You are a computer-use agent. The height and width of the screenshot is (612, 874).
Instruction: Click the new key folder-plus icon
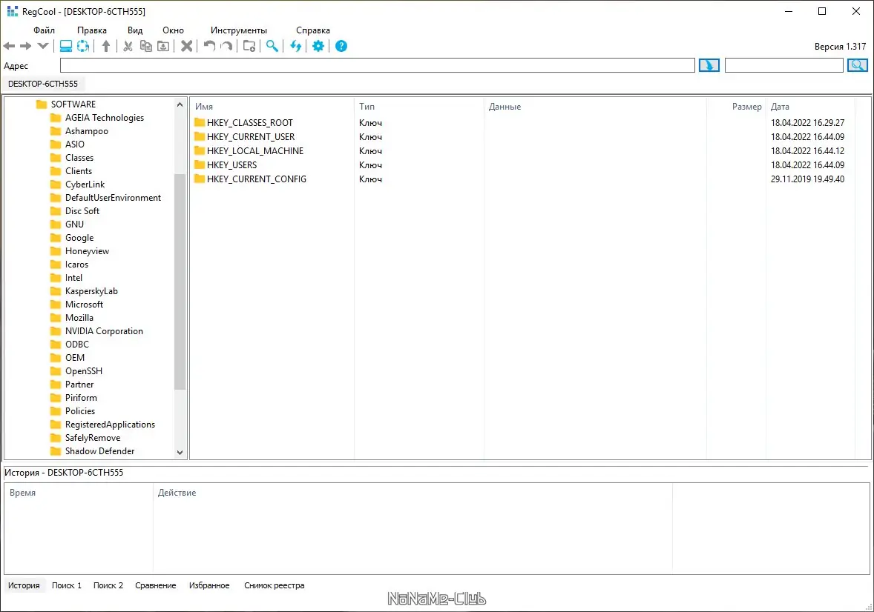point(249,46)
